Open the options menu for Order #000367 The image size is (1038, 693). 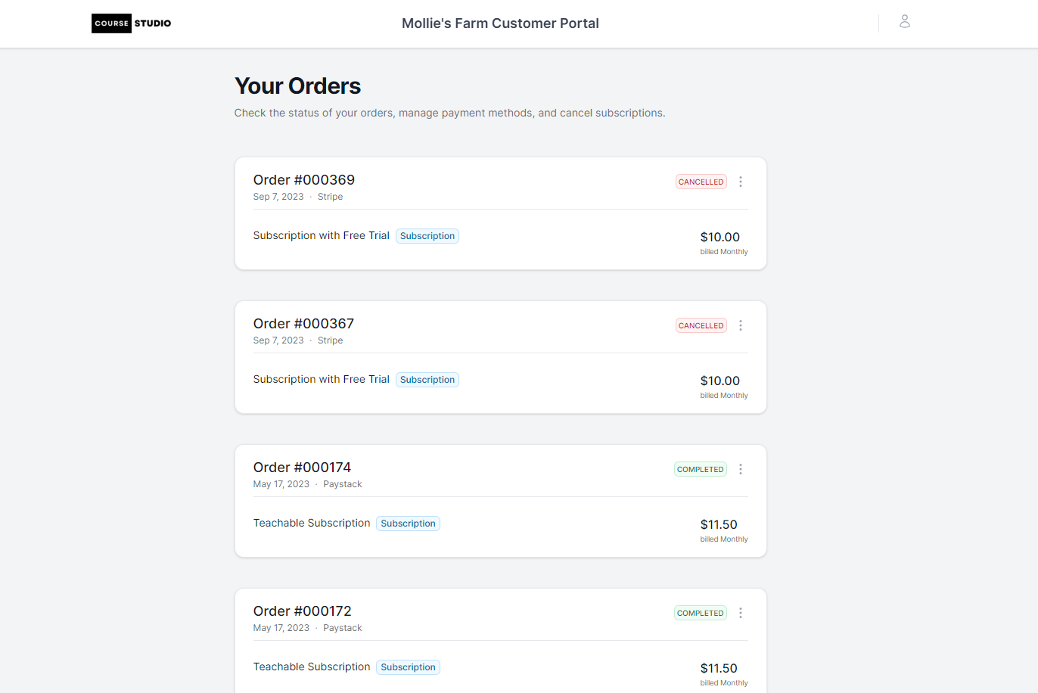pyautogui.click(x=741, y=325)
